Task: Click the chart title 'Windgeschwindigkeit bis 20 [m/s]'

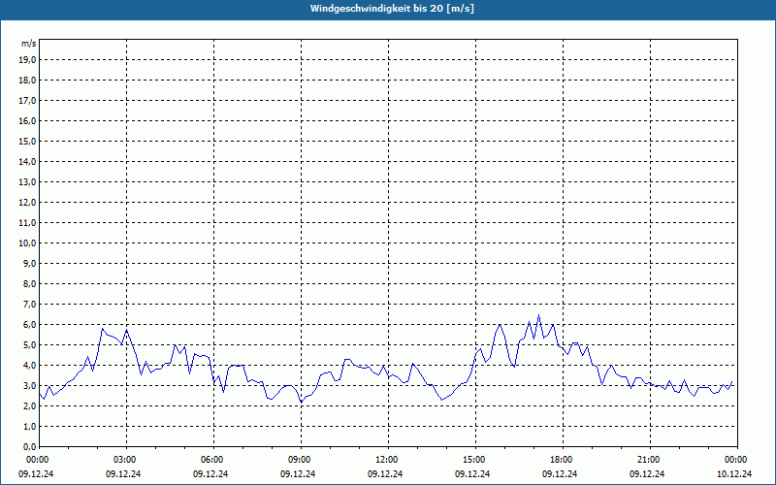Action: click(392, 9)
